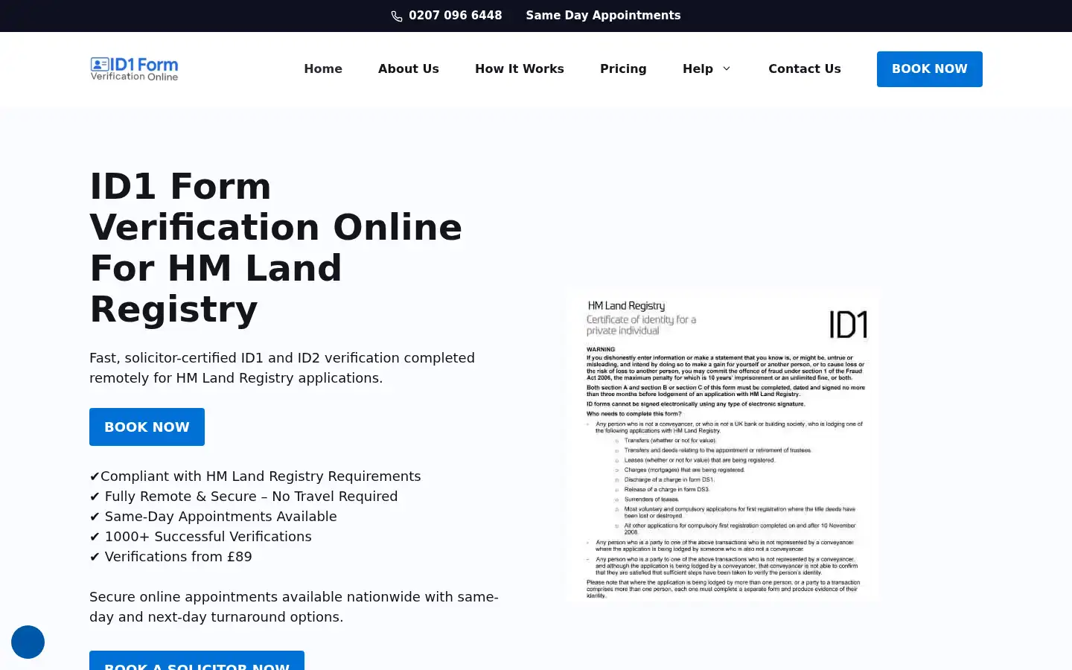This screenshot has height=670, width=1072.
Task: Click the phone icon in top bar
Action: [397, 16]
